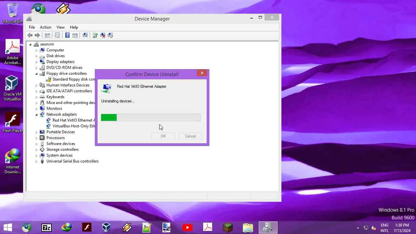Image resolution: width=416 pixels, height=234 pixels.
Task: Click the active Device Manager taskbar button
Action: (x=268, y=227)
